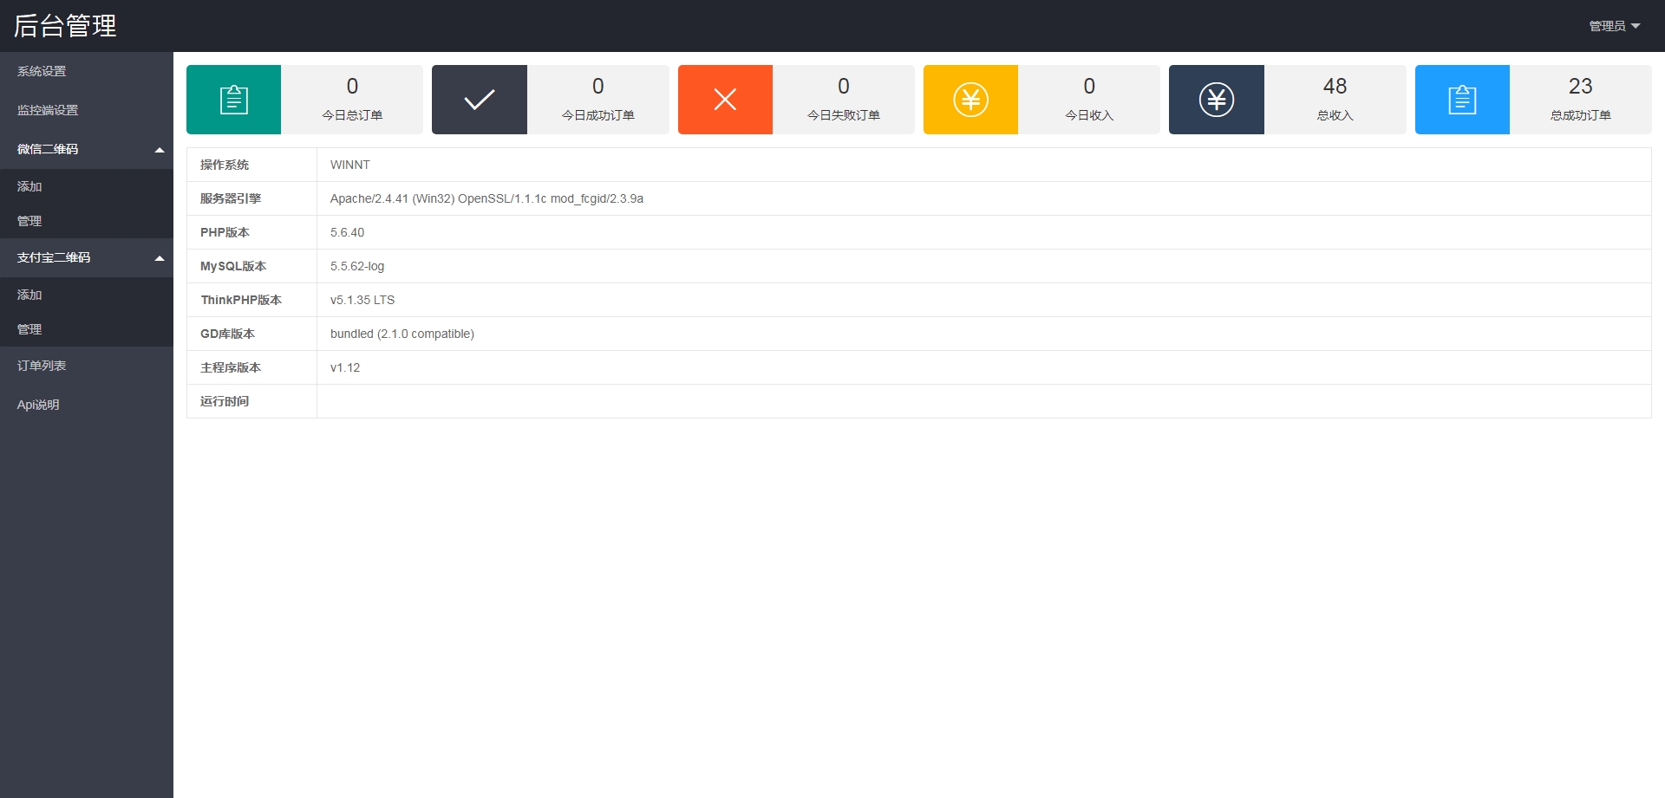Click the 今日成功订单 label
Image resolution: width=1665 pixels, height=798 pixels.
[x=598, y=115]
